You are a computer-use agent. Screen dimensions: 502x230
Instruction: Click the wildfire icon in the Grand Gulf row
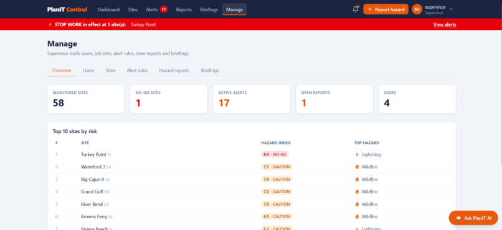(x=358, y=191)
